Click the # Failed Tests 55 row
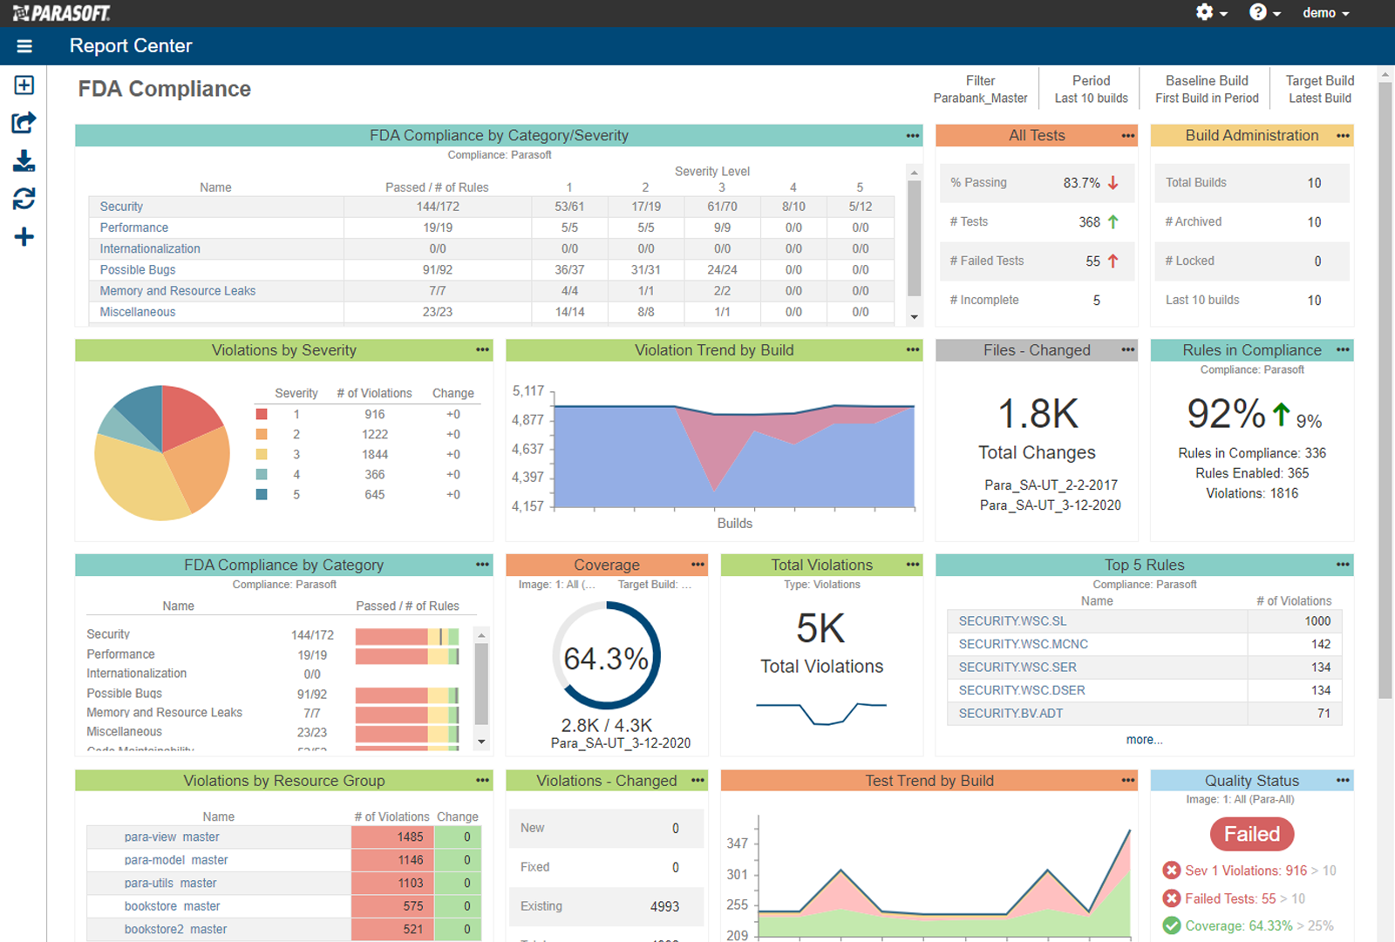The width and height of the screenshot is (1395, 942). click(x=1037, y=261)
